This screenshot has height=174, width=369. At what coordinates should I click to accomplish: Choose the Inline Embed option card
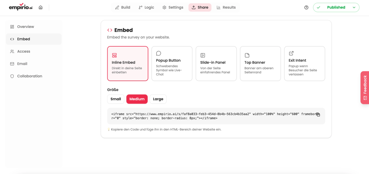[x=128, y=64]
